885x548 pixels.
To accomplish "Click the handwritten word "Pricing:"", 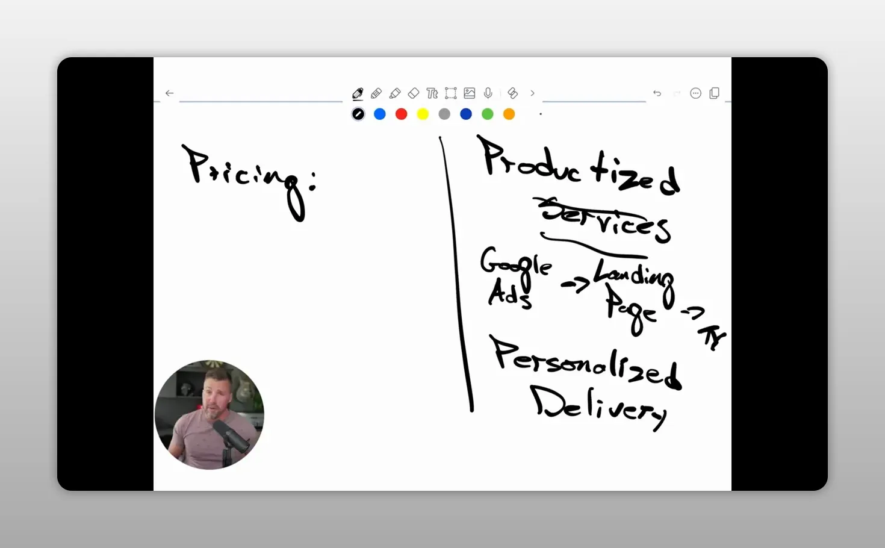I will click(x=249, y=182).
